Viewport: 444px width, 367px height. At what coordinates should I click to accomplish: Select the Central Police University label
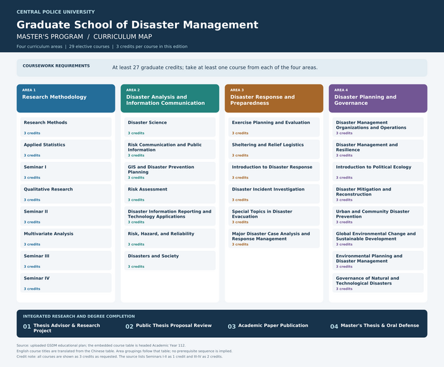point(56,12)
